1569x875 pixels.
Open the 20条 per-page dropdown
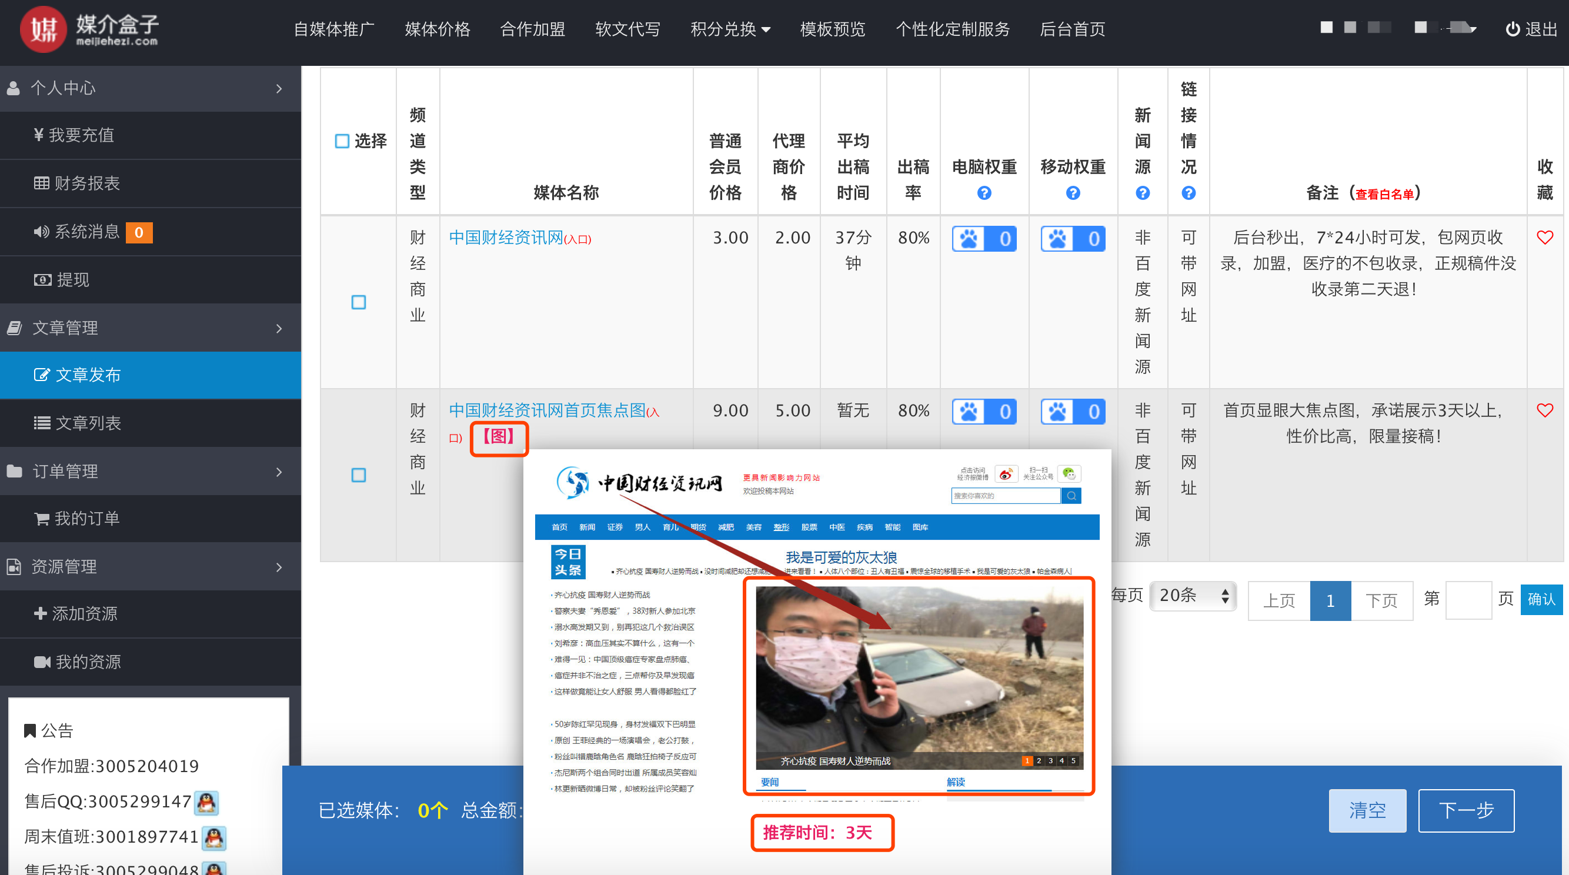[1192, 596]
